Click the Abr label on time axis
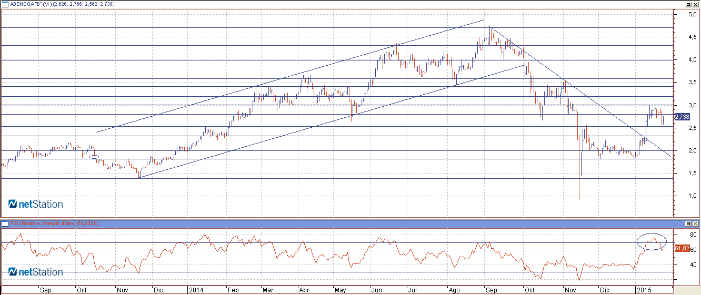This screenshot has height=295, width=701. pyautogui.click(x=304, y=290)
